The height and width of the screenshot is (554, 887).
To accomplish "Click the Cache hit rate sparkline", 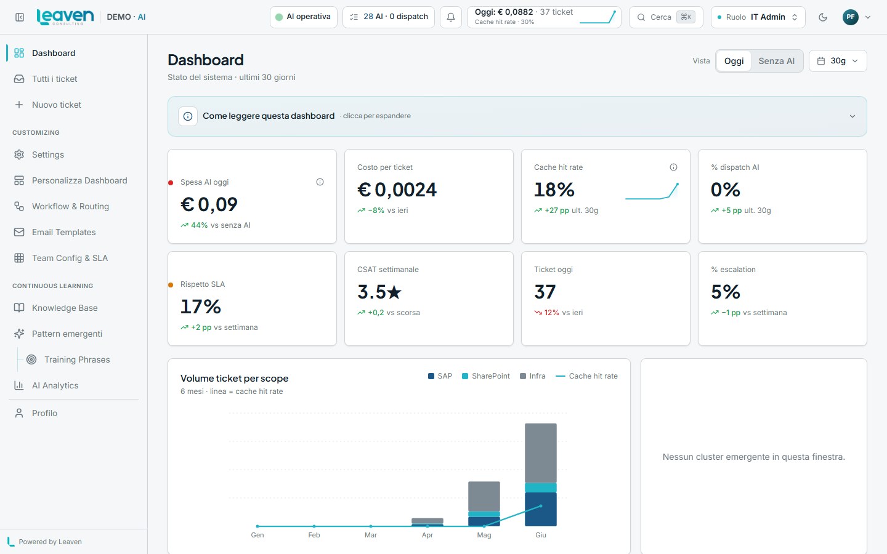I will tap(652, 191).
